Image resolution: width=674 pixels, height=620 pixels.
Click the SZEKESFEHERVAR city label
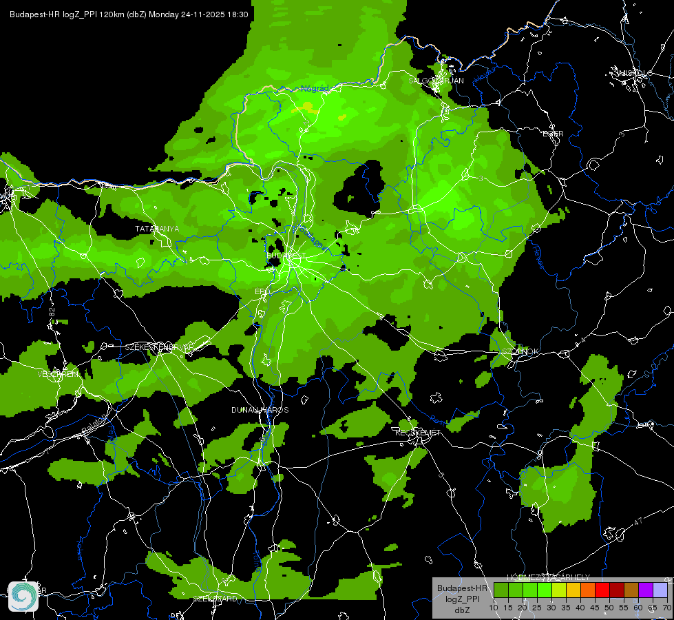coord(160,347)
